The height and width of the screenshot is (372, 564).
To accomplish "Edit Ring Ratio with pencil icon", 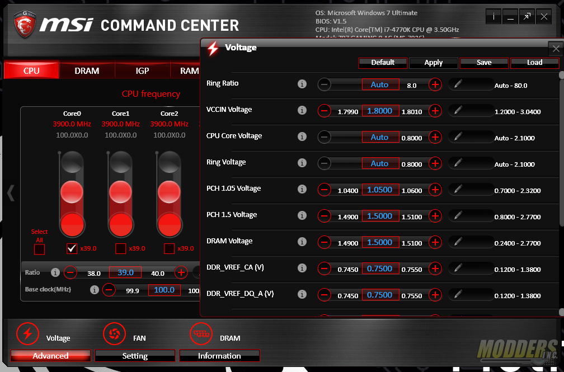I will (458, 84).
